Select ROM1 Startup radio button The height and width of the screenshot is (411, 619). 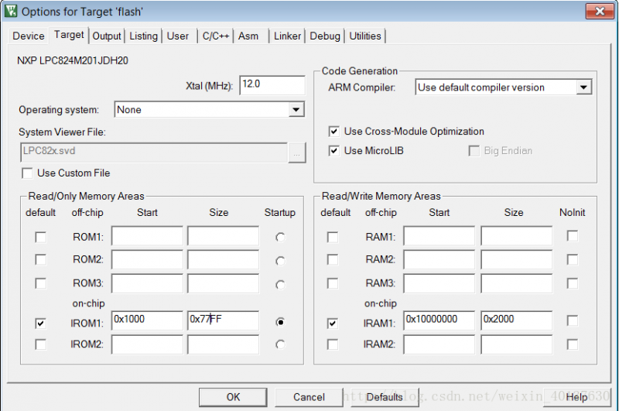(x=280, y=237)
